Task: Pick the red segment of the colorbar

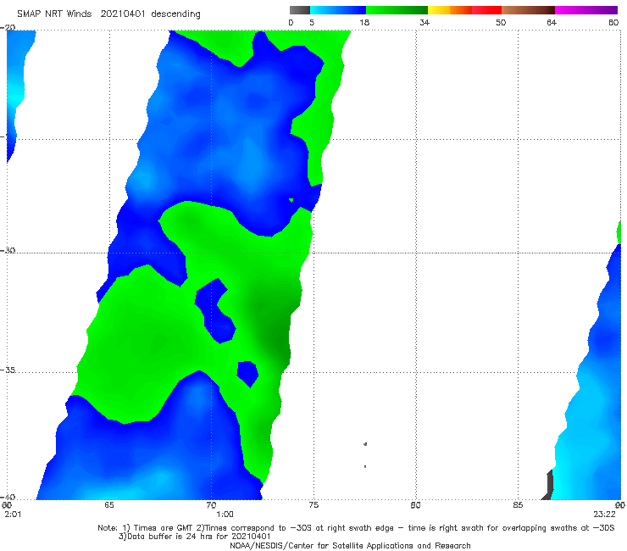Action: 486,10
